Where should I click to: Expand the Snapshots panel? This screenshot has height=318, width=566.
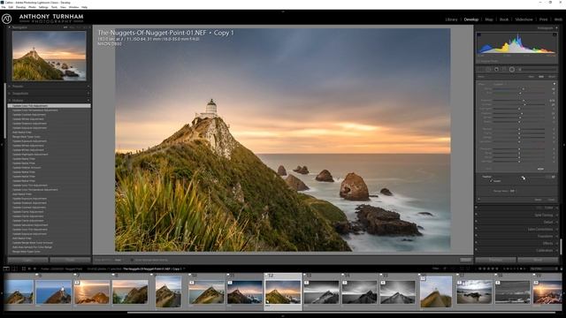click(10, 94)
